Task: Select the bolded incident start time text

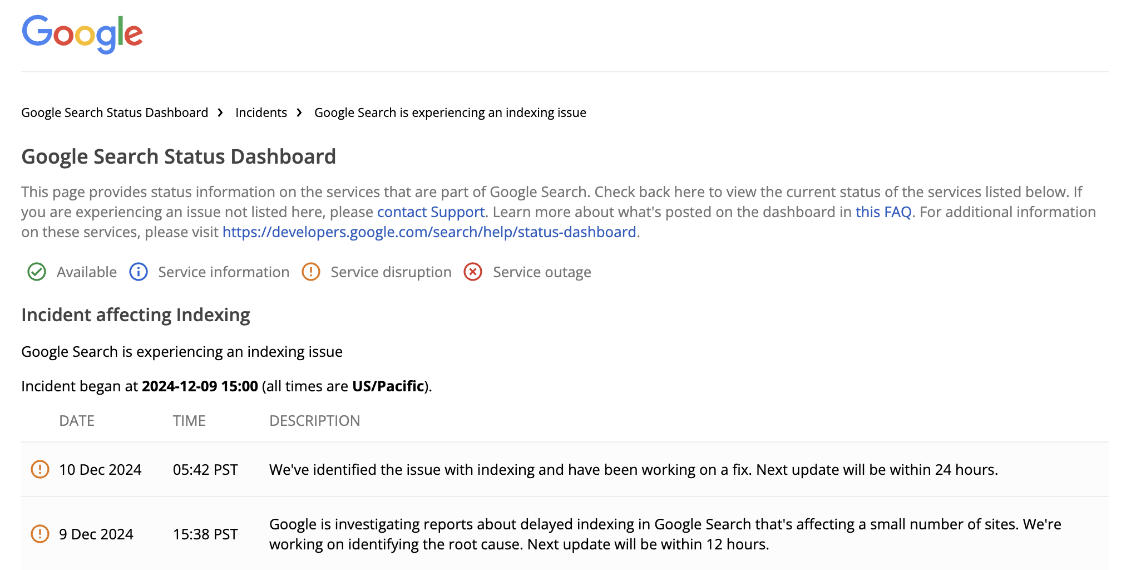Action: (200, 386)
